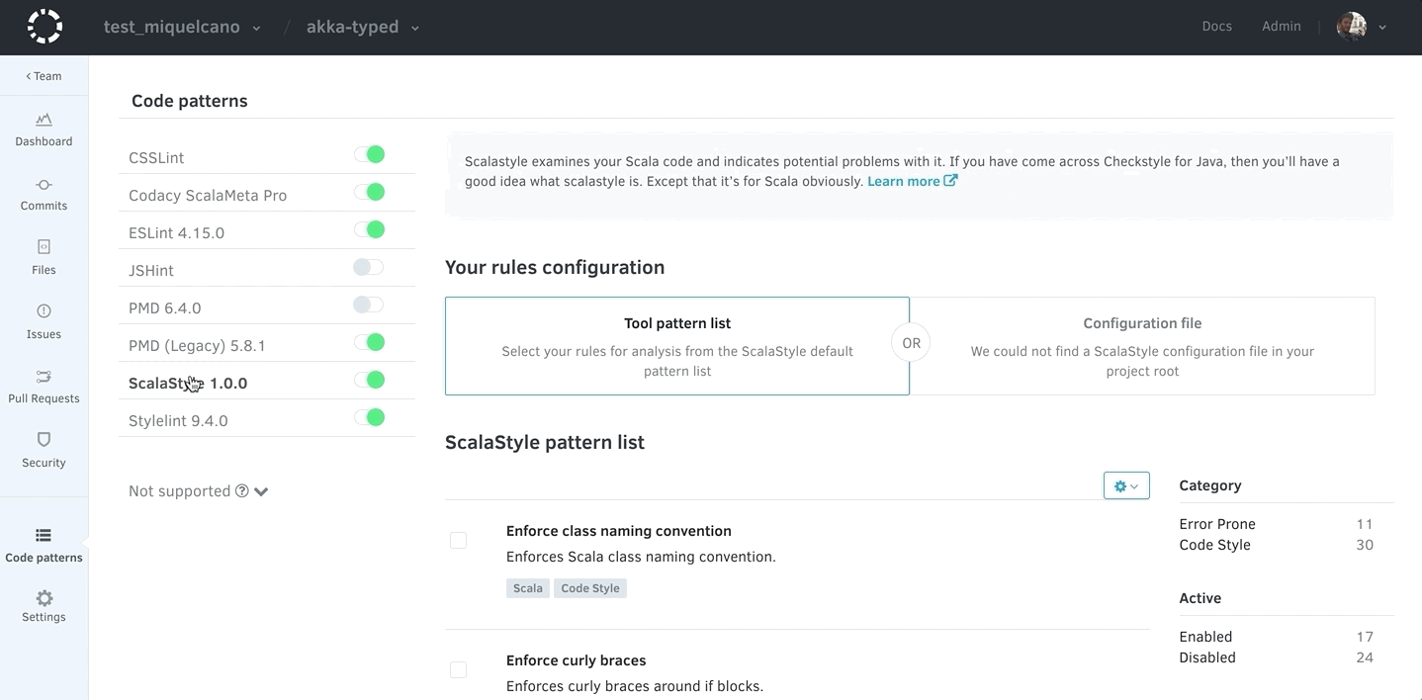Open the test_miquelcano team dropdown
The image size is (1422, 700).
[x=182, y=27]
